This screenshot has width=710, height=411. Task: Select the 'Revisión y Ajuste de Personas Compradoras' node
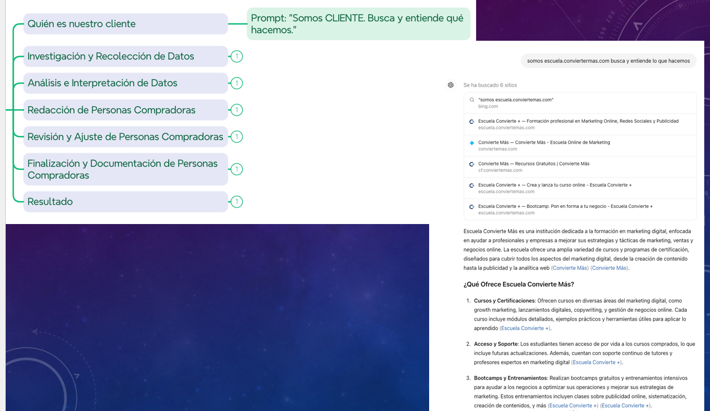click(125, 137)
